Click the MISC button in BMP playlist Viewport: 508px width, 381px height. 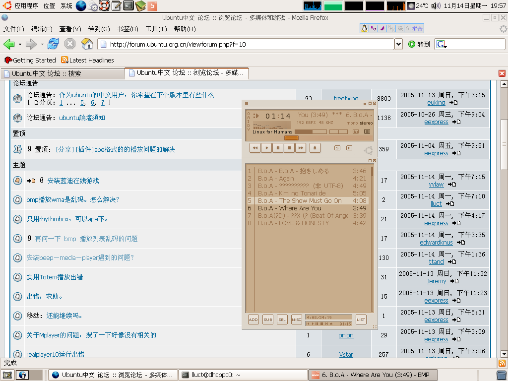297,319
